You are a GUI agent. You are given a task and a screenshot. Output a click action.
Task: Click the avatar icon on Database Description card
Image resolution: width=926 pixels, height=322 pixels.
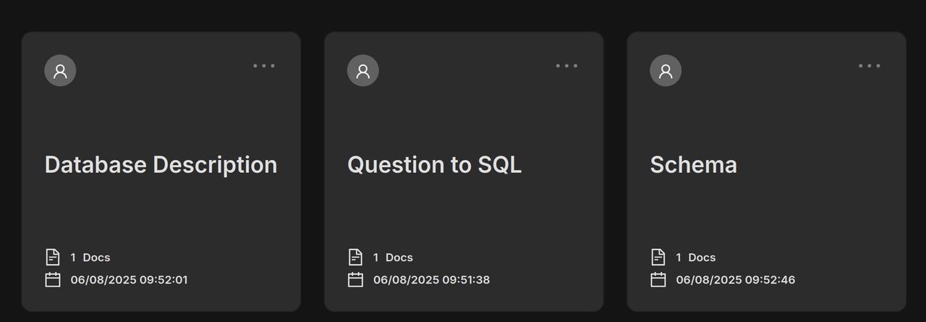[x=60, y=70]
